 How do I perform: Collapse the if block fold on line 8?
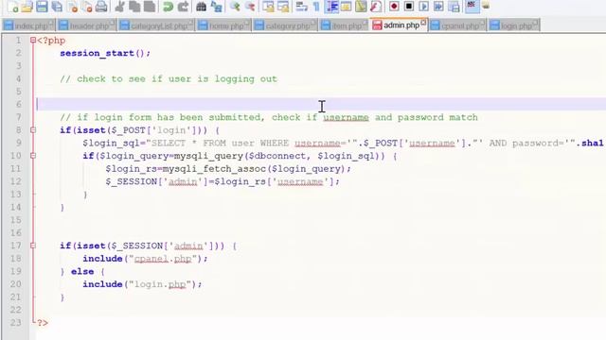33,130
